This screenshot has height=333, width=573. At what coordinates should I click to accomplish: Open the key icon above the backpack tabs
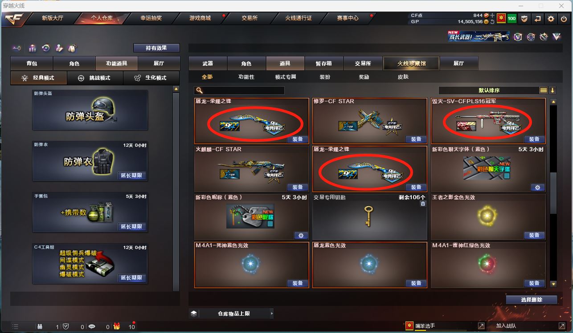pos(17,48)
